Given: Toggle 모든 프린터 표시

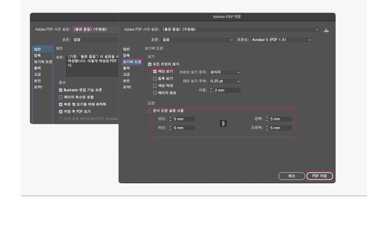Looking at the screenshot, I should (x=150, y=64).
